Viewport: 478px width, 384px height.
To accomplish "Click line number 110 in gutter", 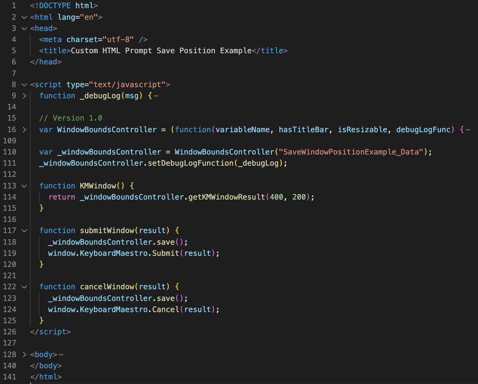I will coord(9,152).
